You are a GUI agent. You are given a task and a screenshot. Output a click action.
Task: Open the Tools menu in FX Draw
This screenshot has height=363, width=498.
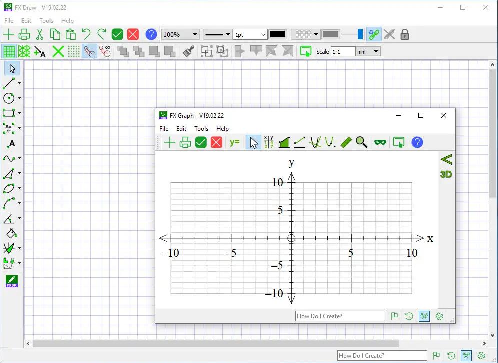46,21
